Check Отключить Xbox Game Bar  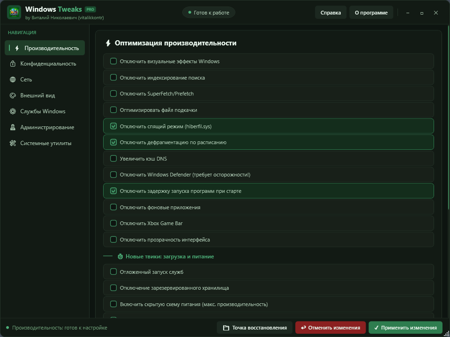(x=113, y=223)
